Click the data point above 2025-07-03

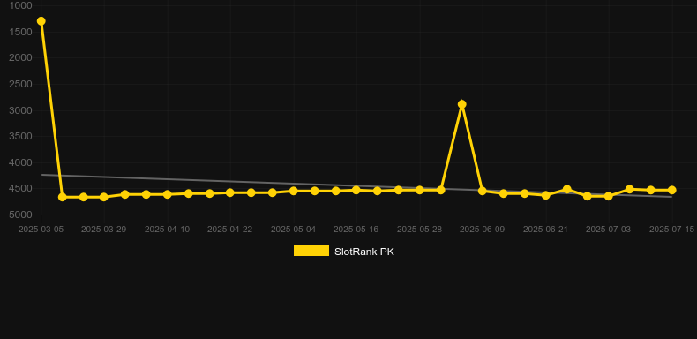[x=609, y=196]
